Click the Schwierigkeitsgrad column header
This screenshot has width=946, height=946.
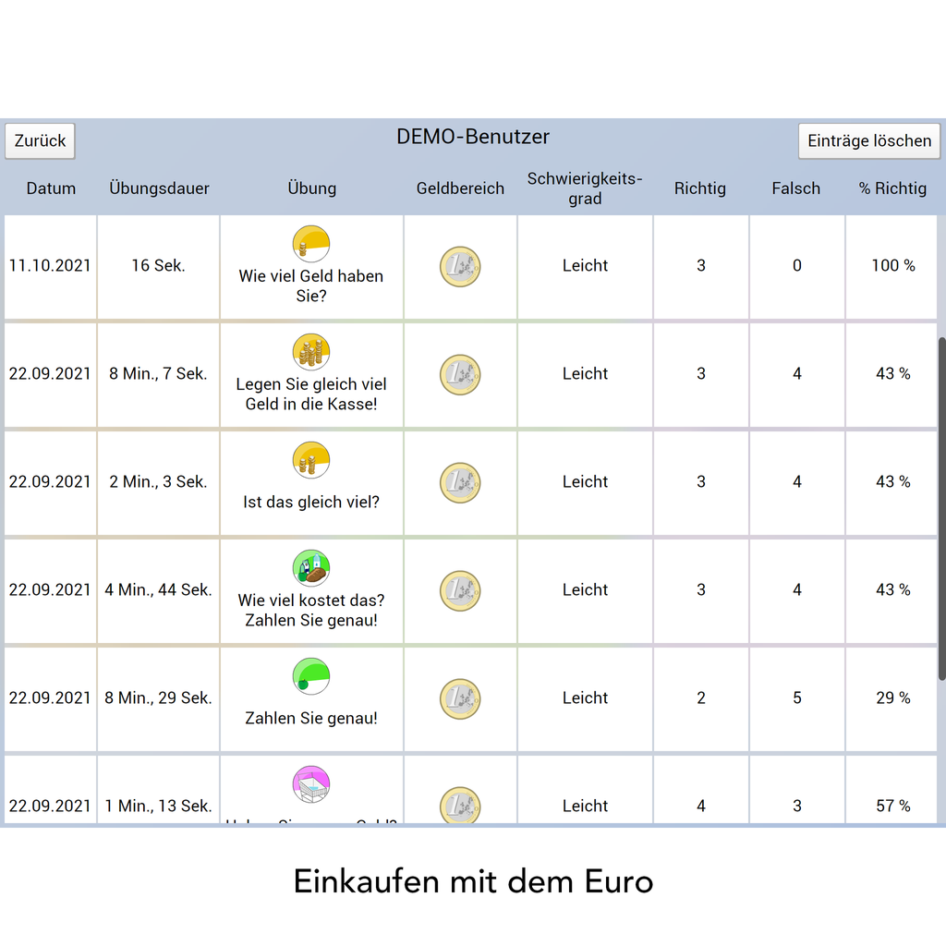(585, 188)
